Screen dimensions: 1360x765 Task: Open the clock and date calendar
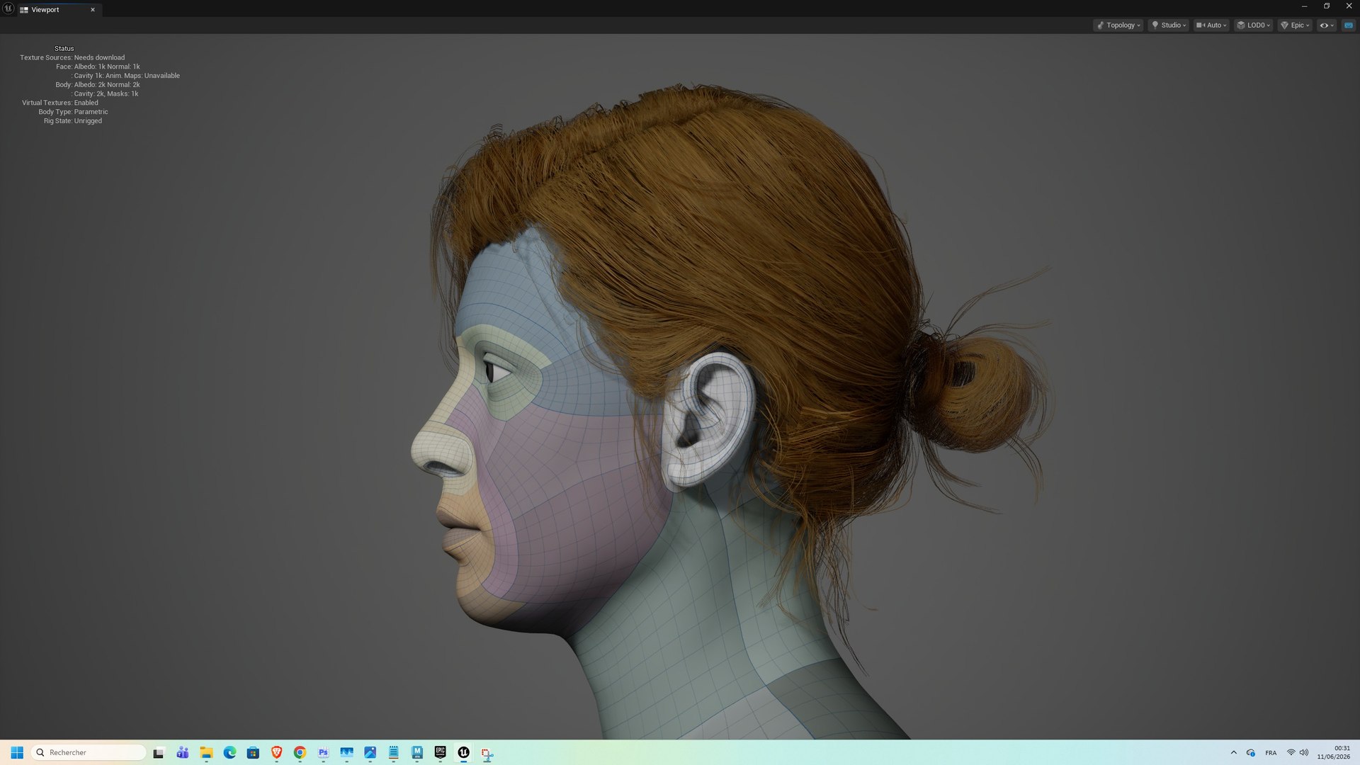1333,752
